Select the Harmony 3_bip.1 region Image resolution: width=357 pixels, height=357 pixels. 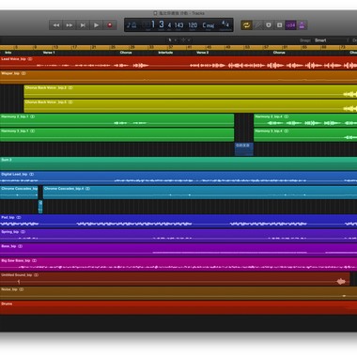[116, 135]
